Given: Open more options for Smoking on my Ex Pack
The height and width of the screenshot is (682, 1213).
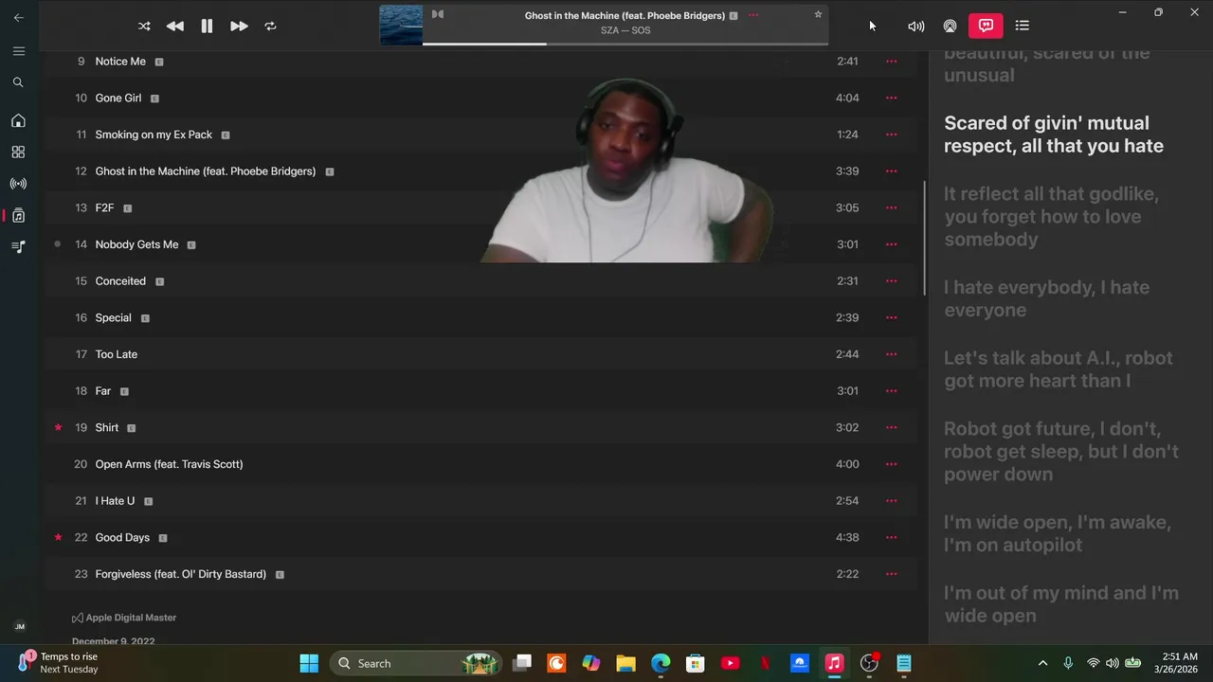Looking at the screenshot, I should click(x=891, y=135).
